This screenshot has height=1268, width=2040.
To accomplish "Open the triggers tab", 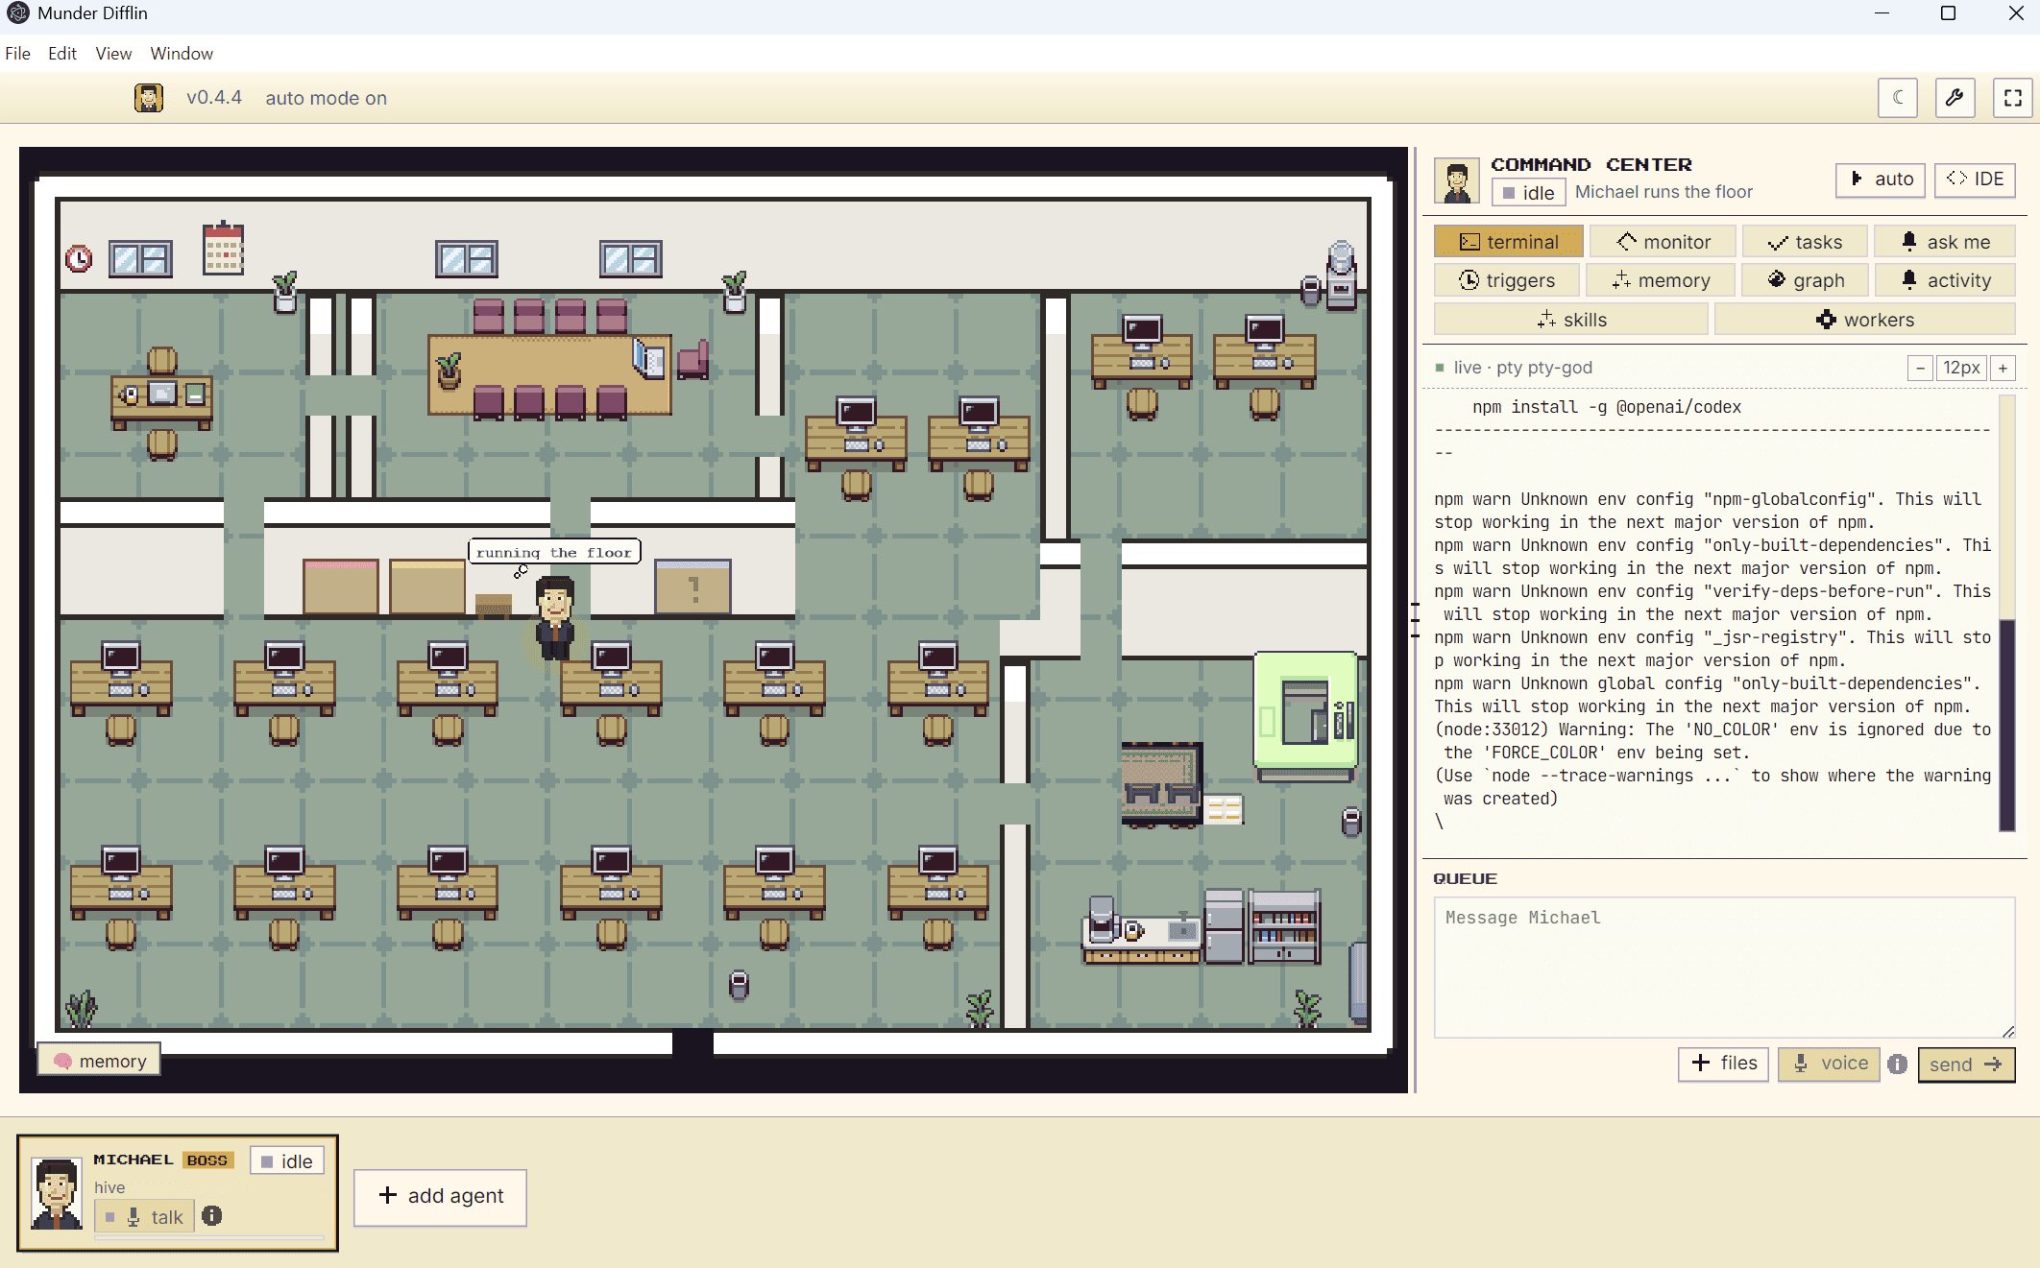I will [1506, 280].
